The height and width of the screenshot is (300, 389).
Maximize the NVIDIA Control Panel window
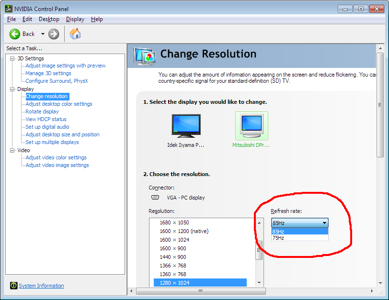click(x=361, y=9)
